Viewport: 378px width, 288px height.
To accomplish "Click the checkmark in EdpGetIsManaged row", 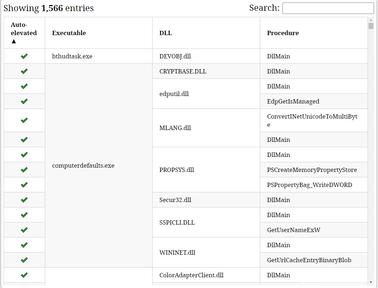I will coord(24,101).
